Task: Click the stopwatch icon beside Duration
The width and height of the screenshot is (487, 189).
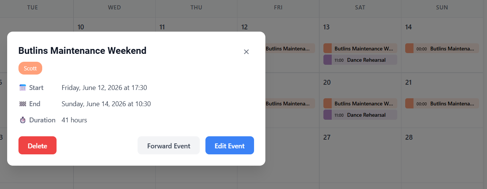Action: (23, 120)
